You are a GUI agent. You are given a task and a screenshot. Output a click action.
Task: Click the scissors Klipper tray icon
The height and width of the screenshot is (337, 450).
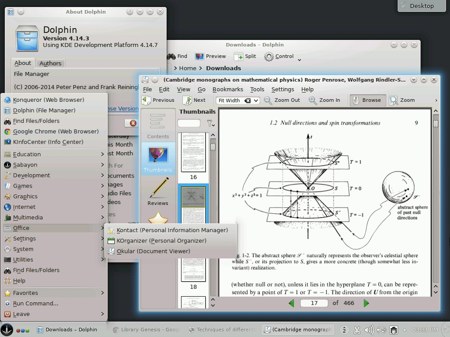357,330
